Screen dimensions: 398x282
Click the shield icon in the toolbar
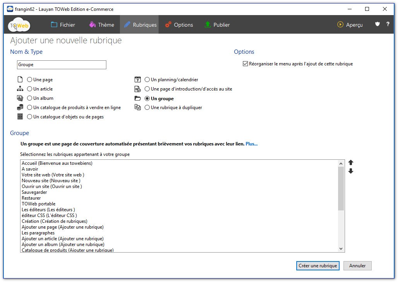pos(378,24)
